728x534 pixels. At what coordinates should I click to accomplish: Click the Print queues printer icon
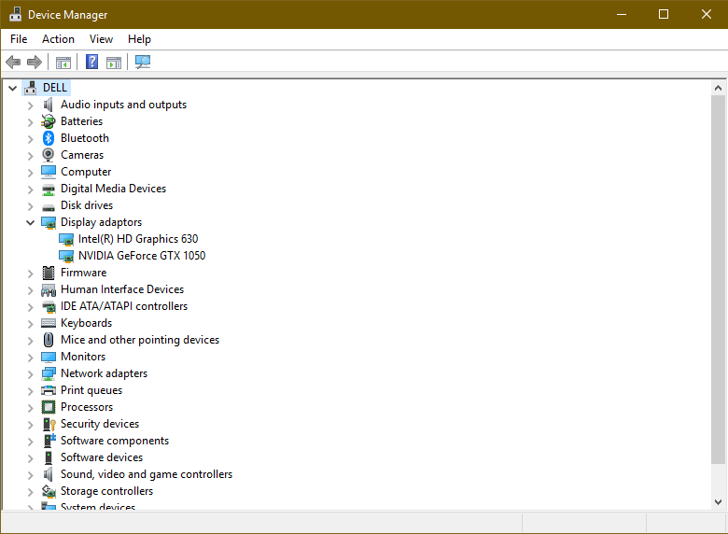(49, 390)
